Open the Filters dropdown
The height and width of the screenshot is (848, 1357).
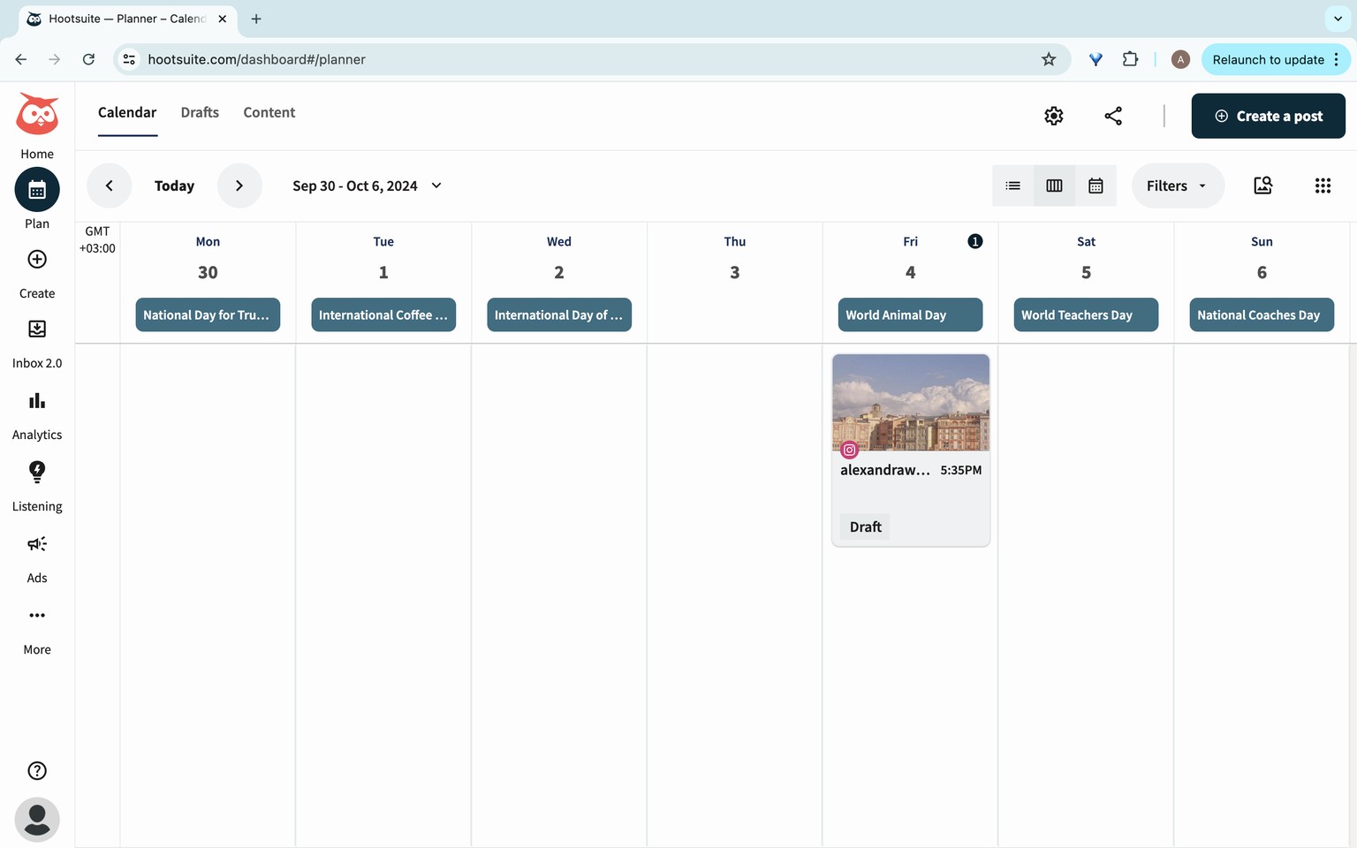pos(1178,185)
